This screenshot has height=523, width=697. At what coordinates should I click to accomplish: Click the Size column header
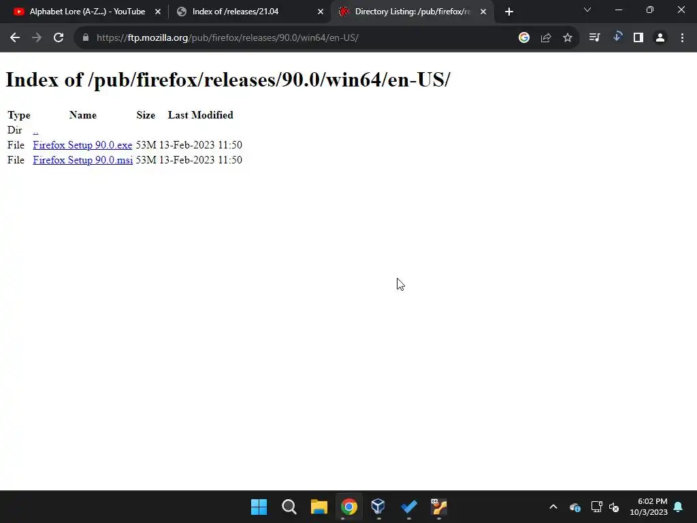[146, 115]
